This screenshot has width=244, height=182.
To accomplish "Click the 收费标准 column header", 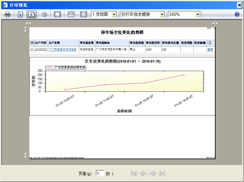I will coord(200,43).
